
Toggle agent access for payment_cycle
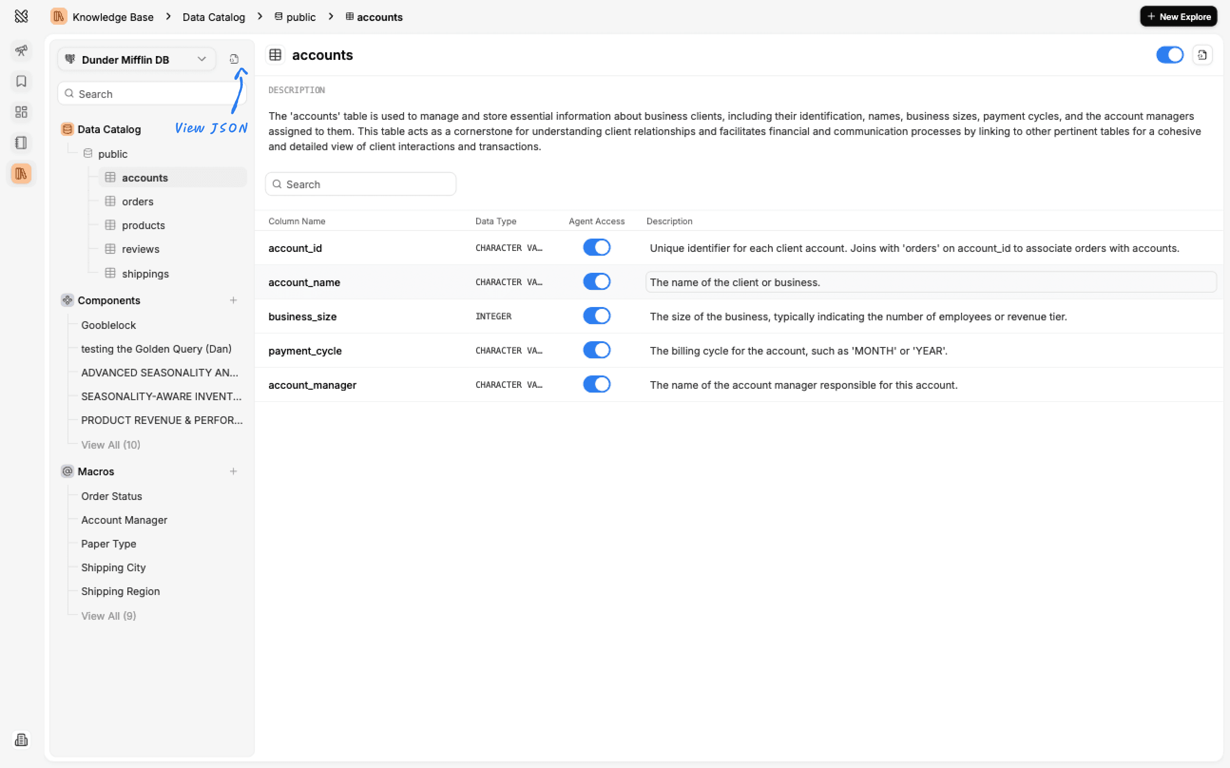596,349
